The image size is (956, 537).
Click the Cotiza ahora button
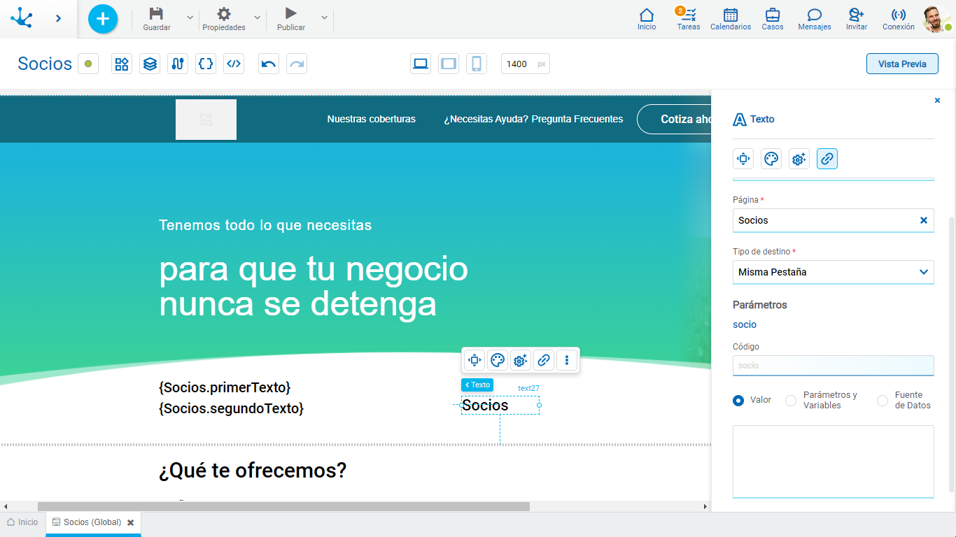point(675,119)
